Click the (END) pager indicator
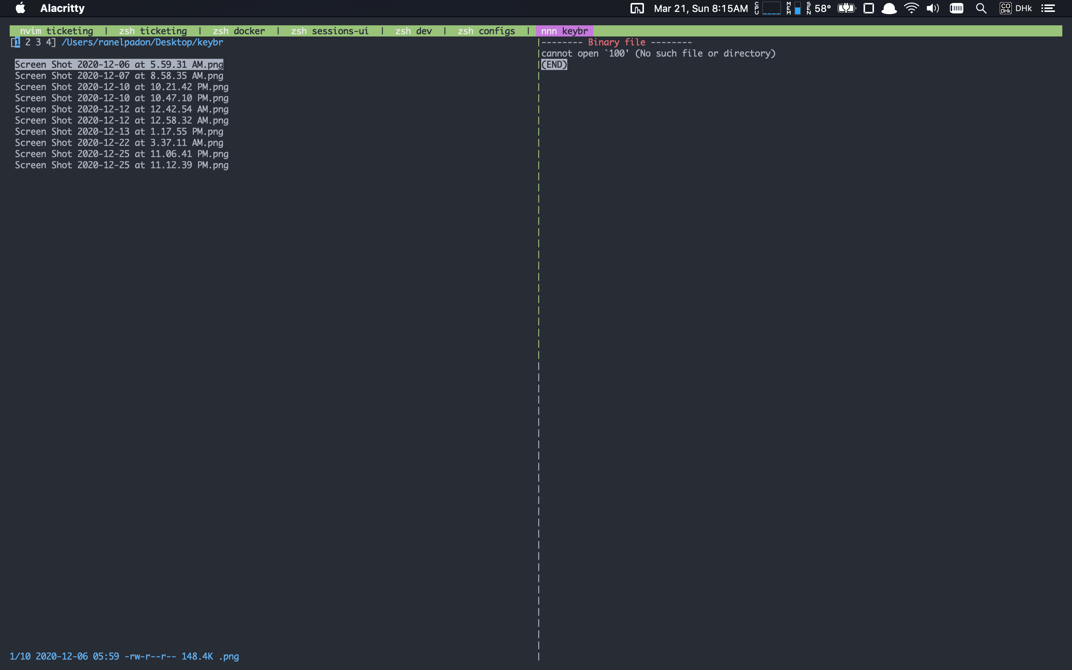This screenshot has height=670, width=1072. [x=554, y=64]
